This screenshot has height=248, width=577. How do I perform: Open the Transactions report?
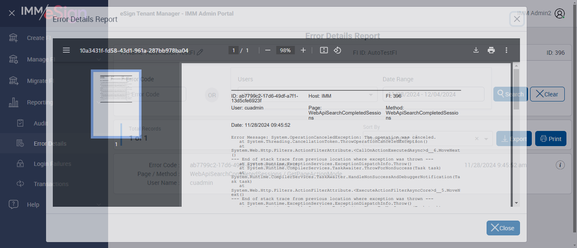[x=51, y=184]
